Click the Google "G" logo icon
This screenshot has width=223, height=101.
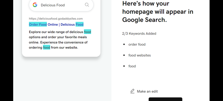[x=35, y=5]
